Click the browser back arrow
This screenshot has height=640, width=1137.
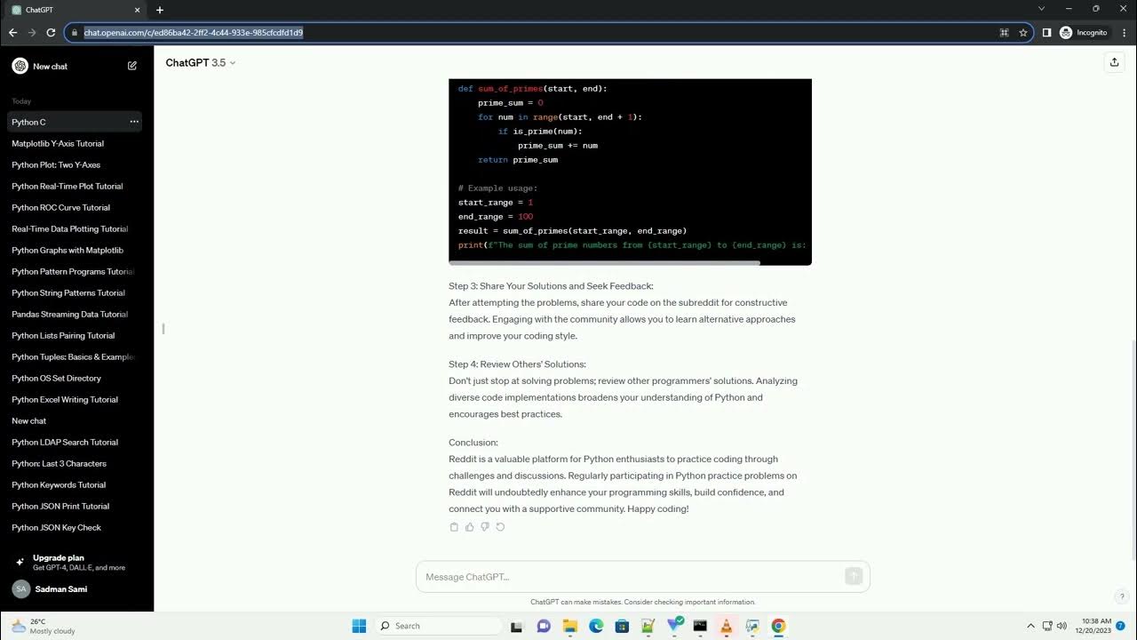tap(12, 33)
